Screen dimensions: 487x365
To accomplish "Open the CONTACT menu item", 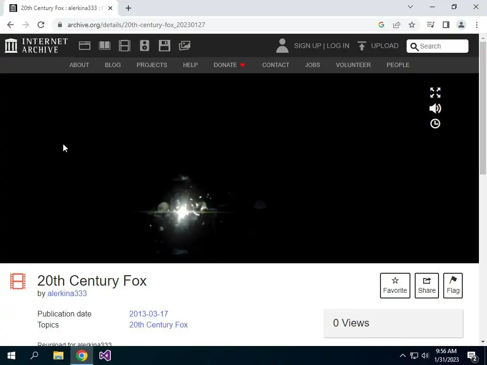I will coord(275,65).
